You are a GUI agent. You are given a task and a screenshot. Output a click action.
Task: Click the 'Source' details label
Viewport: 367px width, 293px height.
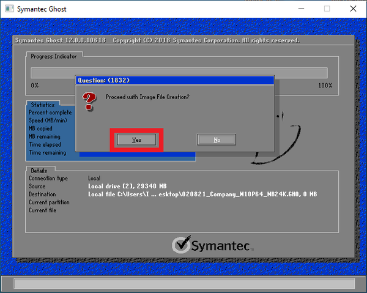[37, 187]
